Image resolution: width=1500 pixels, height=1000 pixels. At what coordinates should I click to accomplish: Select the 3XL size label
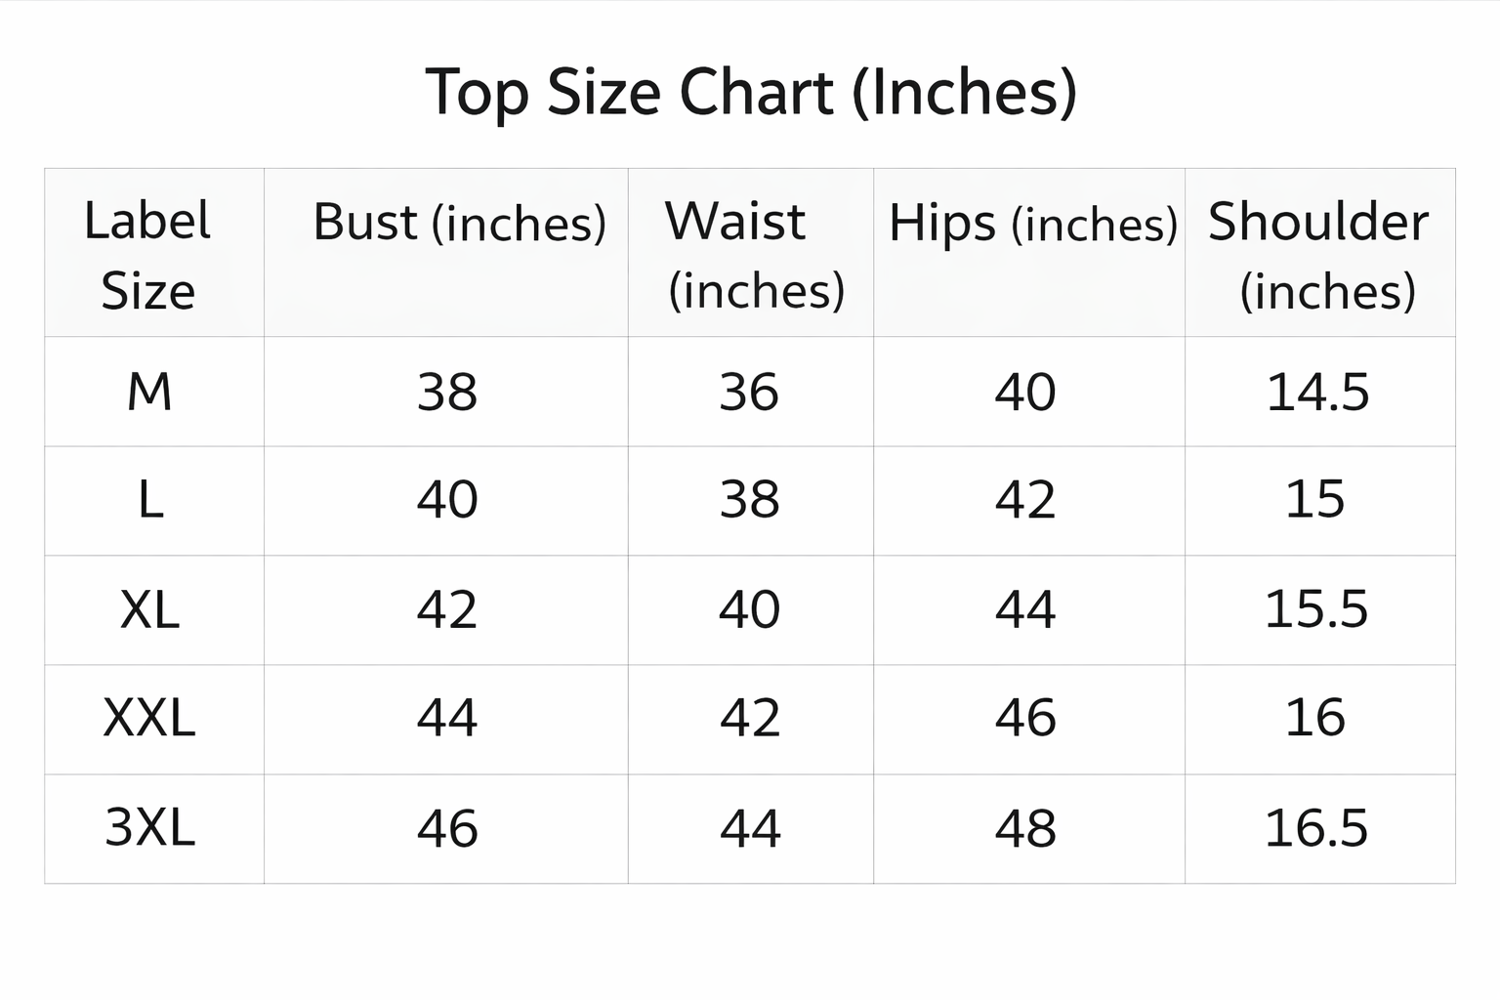click(149, 828)
